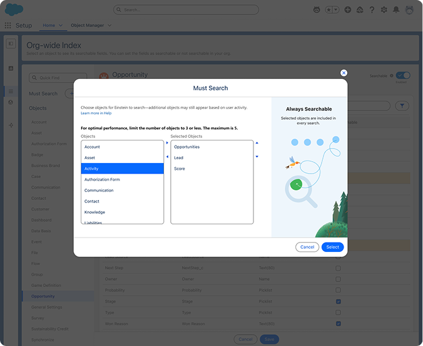
Task: Click the Learn more in Help link
Action: click(x=96, y=113)
